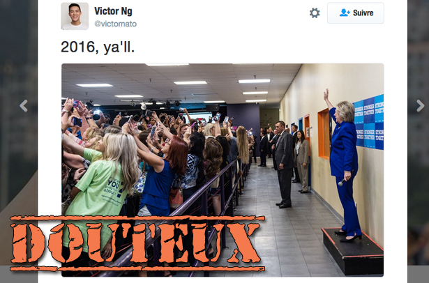Click the orange window frame on the wall
Image resolution: width=429 pixels, height=283 pixels.
pyautogui.click(x=324, y=134)
